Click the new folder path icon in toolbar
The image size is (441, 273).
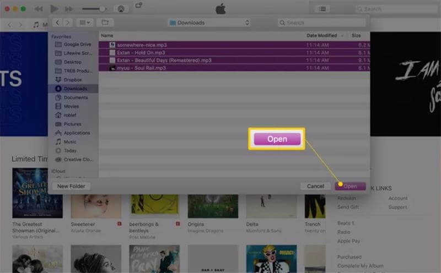[105, 23]
